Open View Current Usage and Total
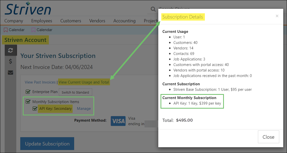Screen dimensions: 287x153 (84, 82)
